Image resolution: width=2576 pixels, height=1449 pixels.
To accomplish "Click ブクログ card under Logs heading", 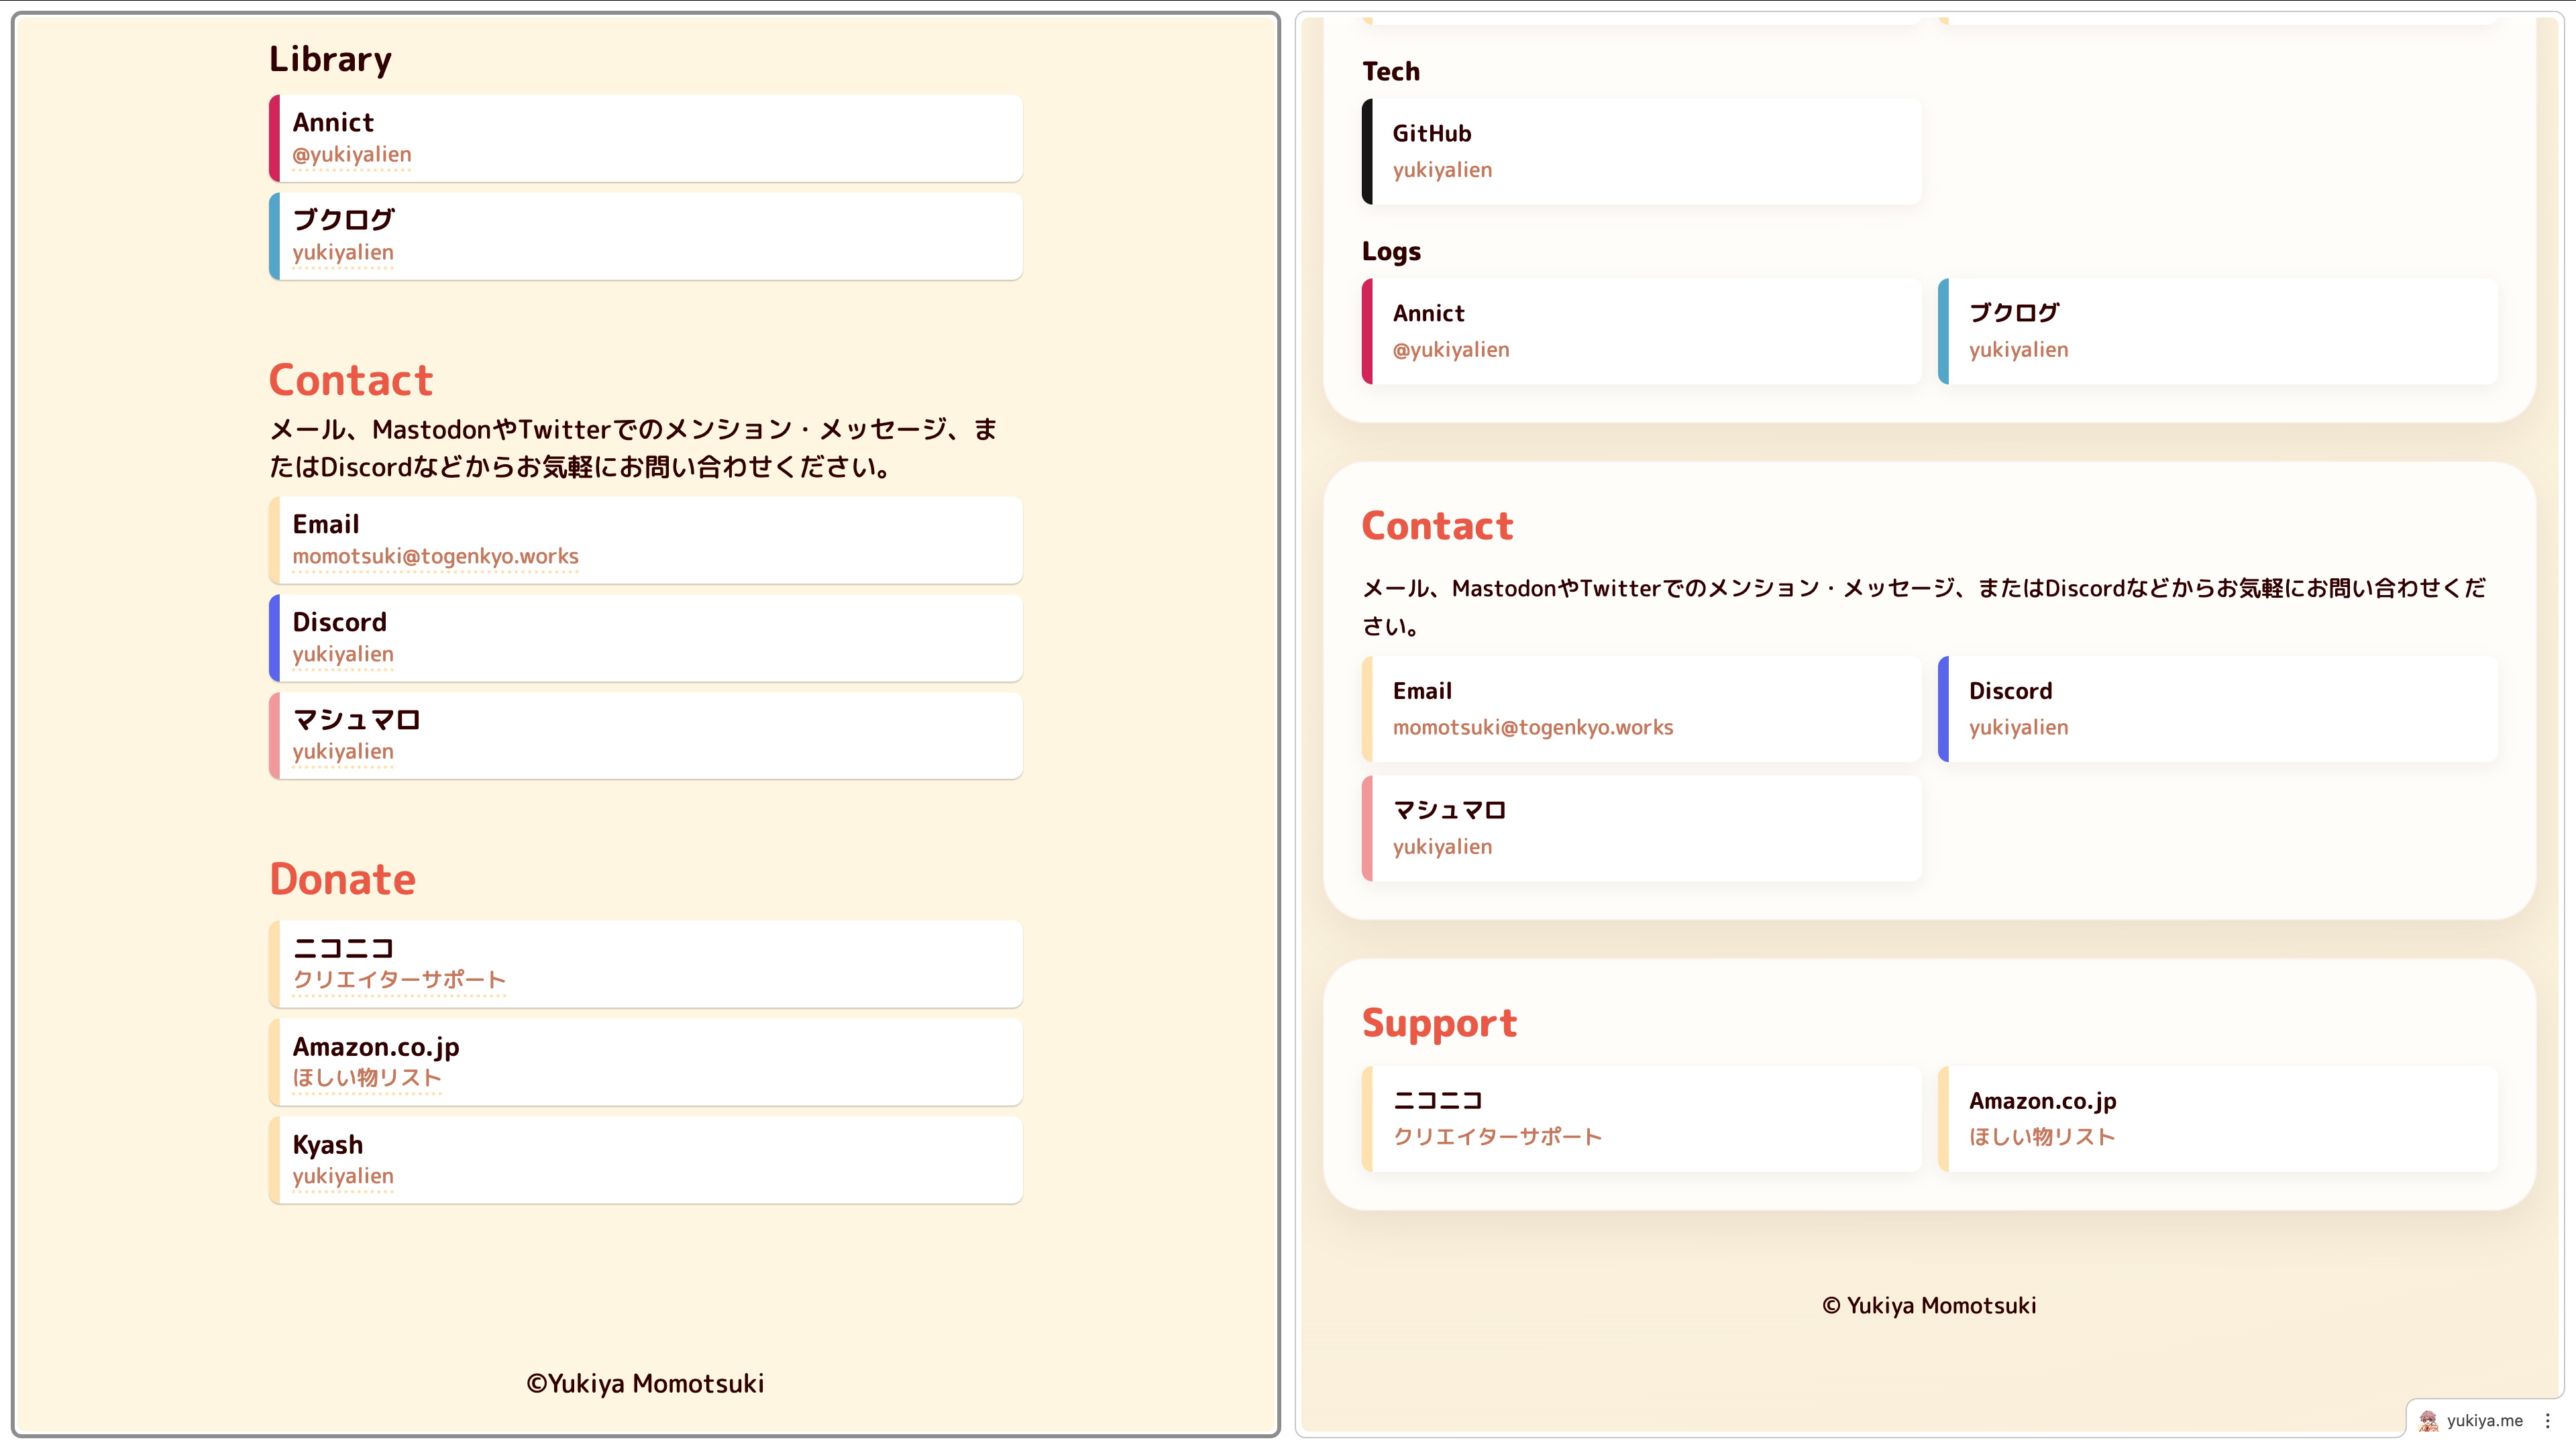I will (x=2216, y=331).
